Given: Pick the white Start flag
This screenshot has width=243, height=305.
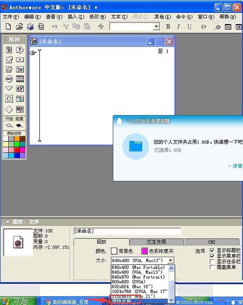Looking at the screenshot, I should [x=9, y=126].
